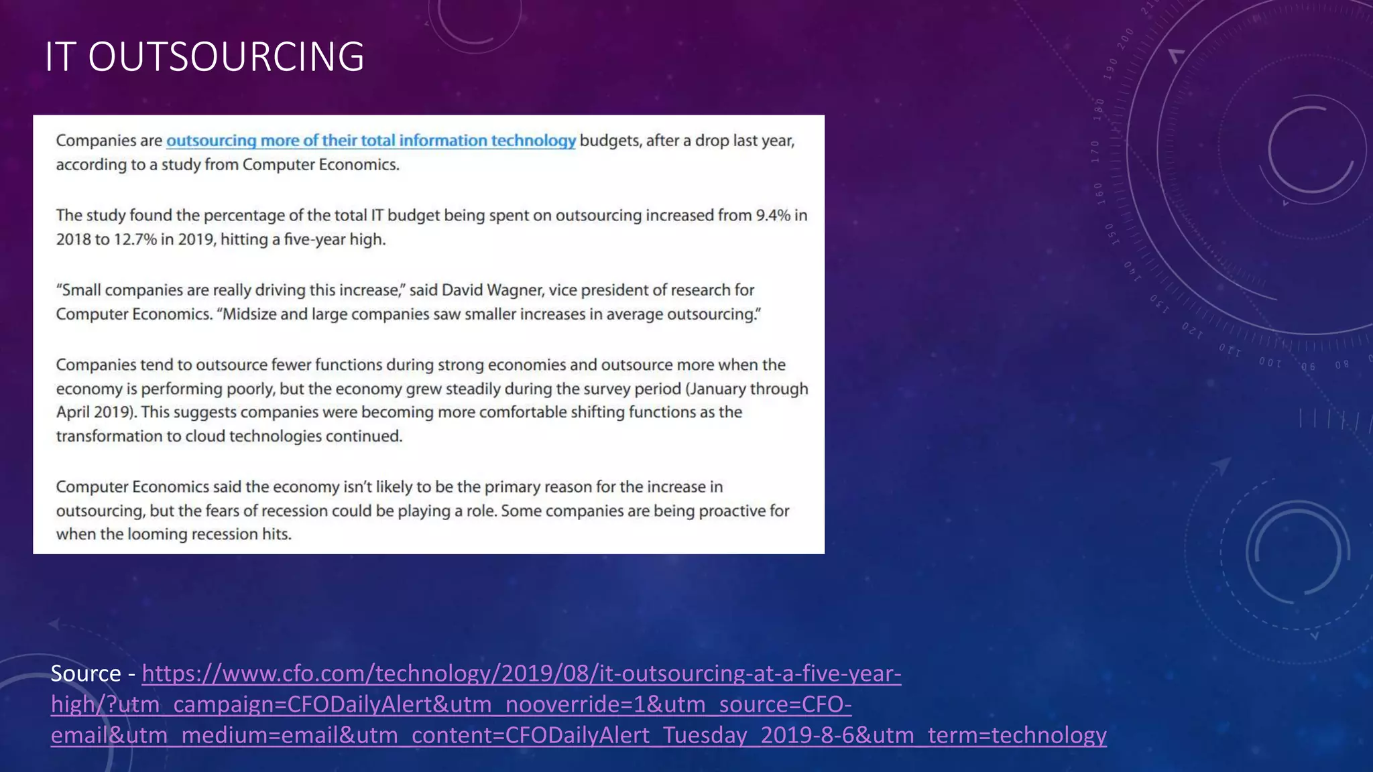Click the 'according to a study from Computer Economics' line

click(x=227, y=165)
